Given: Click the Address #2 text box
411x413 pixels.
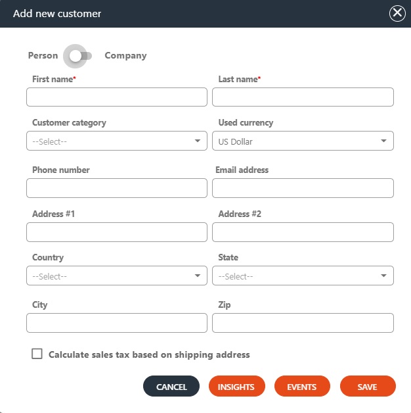Looking at the screenshot, I should coord(303,232).
